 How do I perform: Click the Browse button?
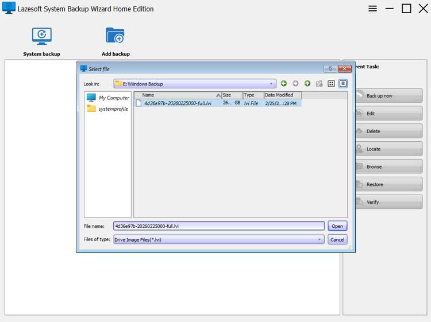coord(388,166)
